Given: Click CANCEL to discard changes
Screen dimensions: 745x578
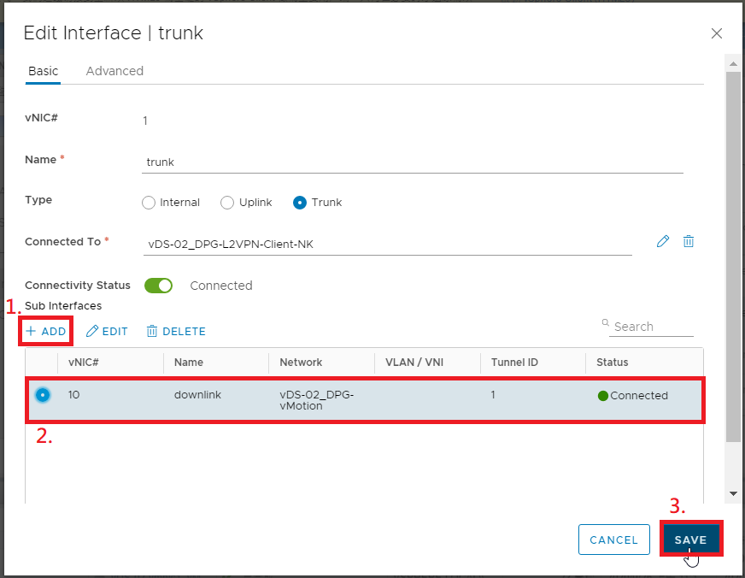Looking at the screenshot, I should coord(614,540).
